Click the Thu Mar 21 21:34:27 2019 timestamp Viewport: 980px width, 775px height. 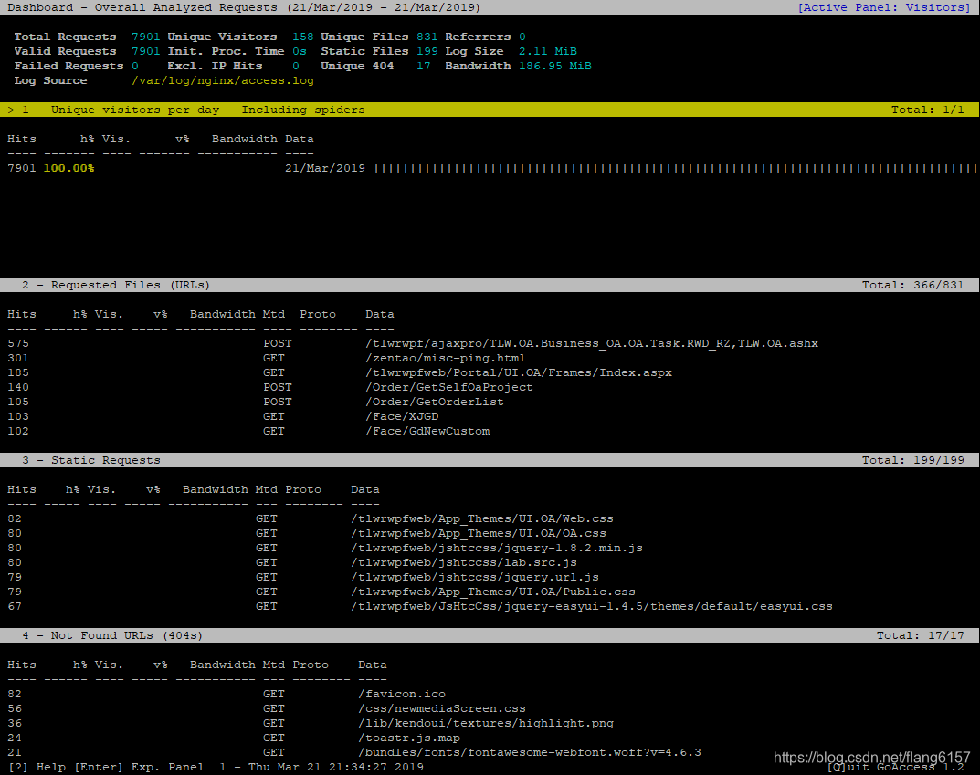(335, 767)
